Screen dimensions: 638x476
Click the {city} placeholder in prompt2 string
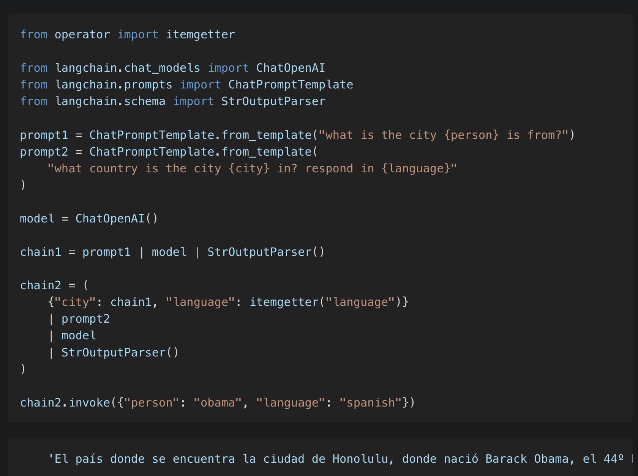[x=249, y=169]
